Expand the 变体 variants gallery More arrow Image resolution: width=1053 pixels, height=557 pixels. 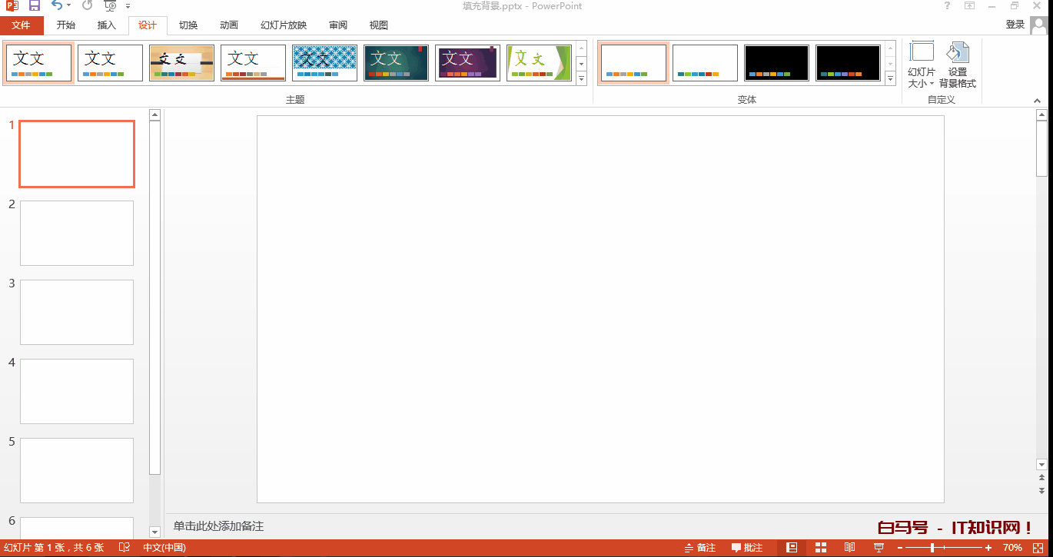[x=890, y=78]
